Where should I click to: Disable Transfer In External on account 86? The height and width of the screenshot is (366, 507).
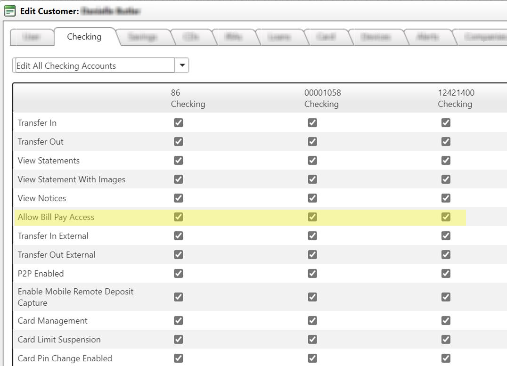pos(179,236)
